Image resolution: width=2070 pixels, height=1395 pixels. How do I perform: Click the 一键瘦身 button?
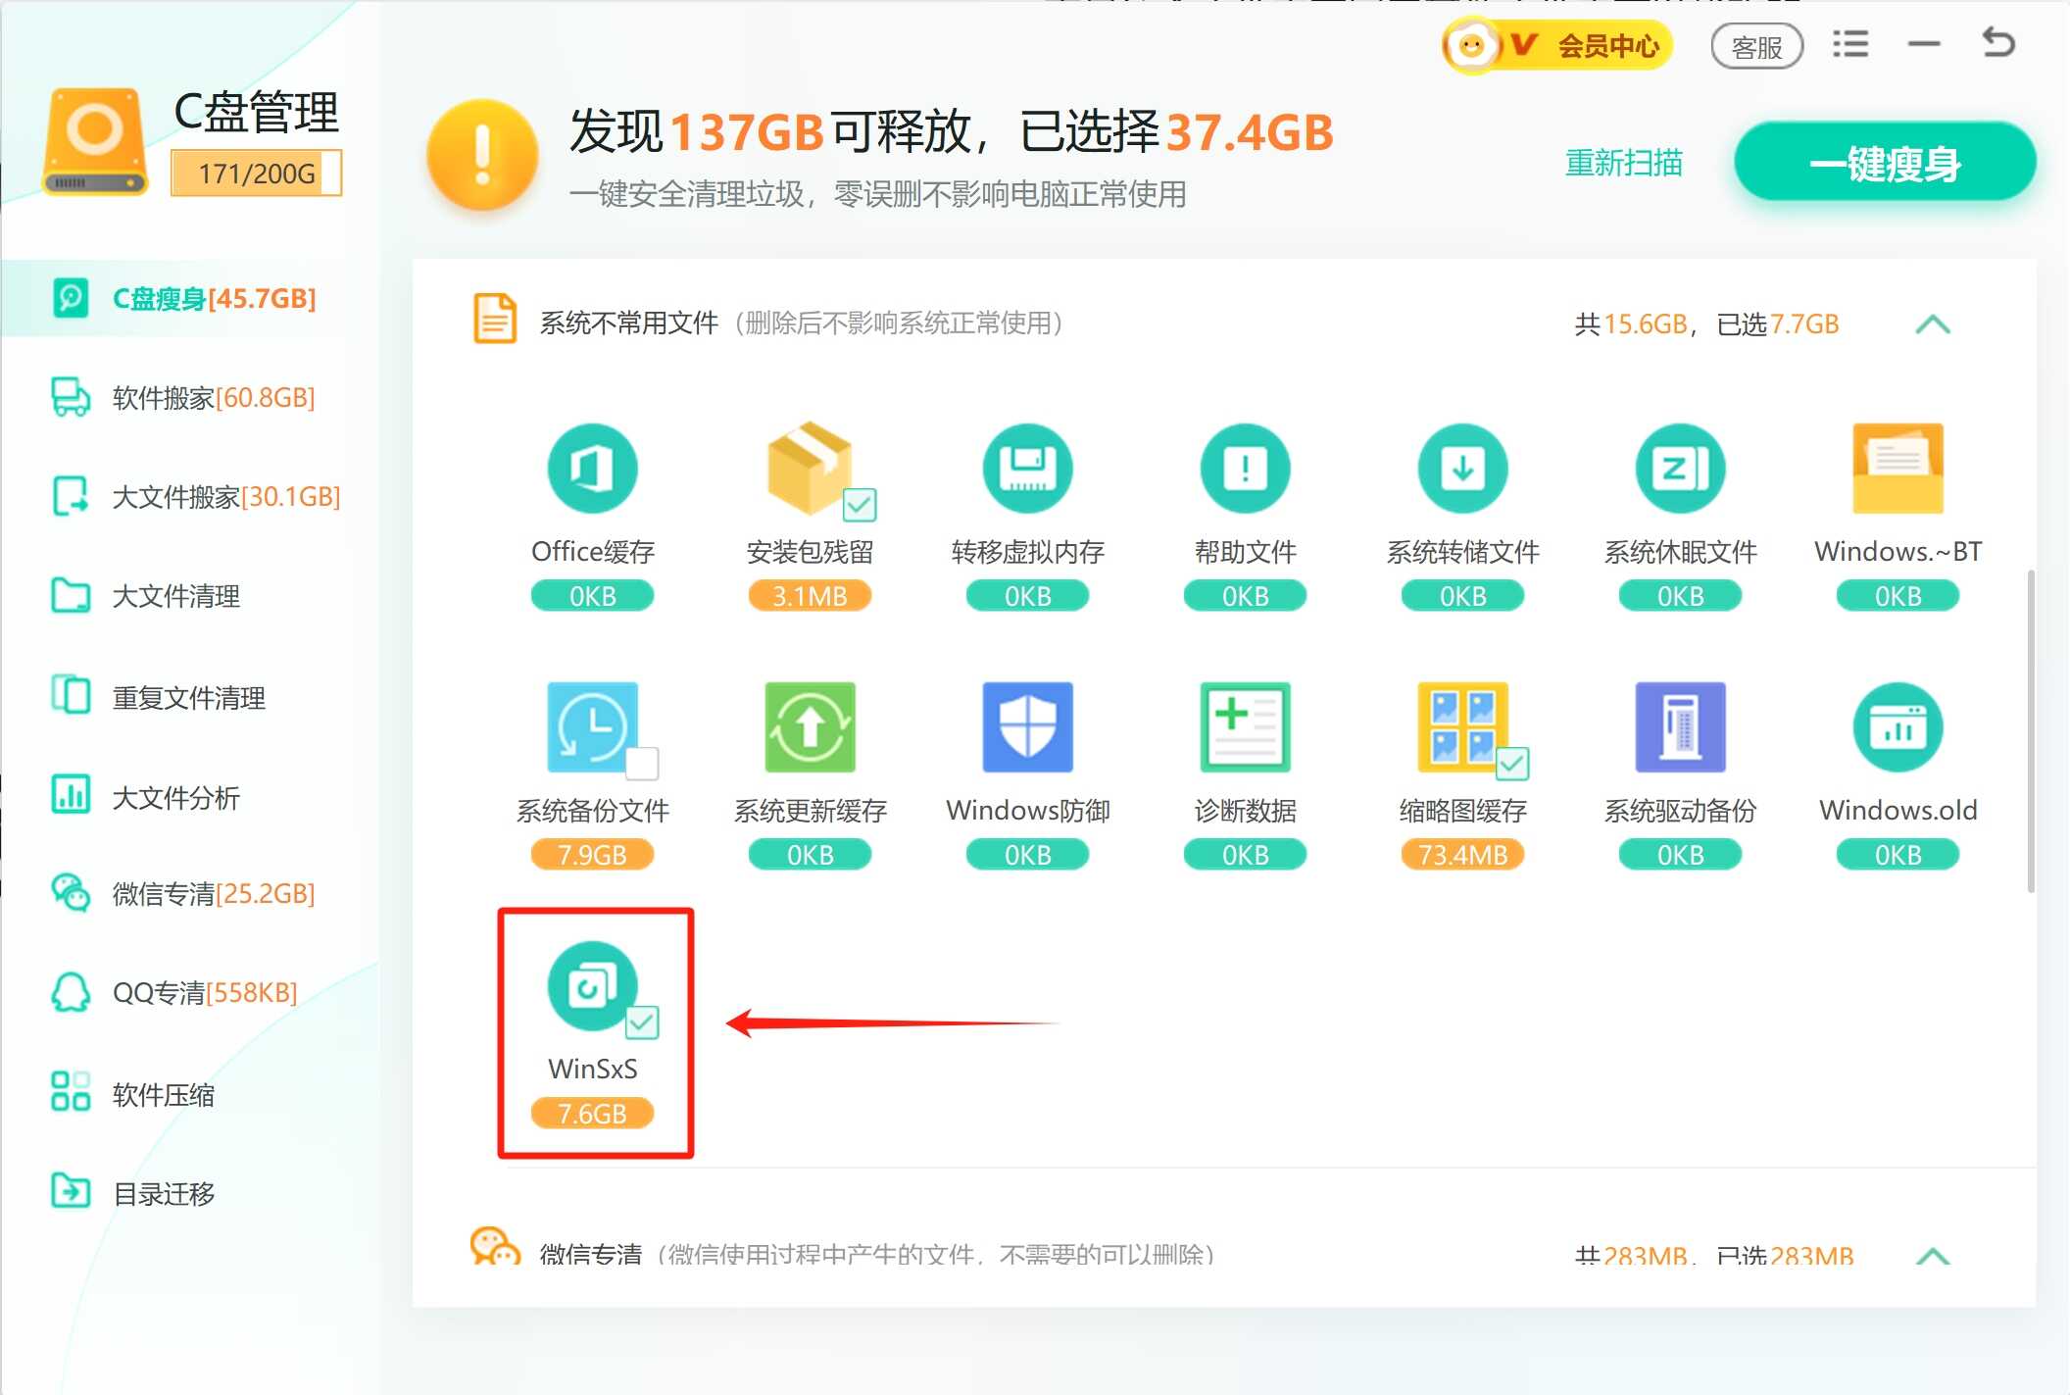[x=1885, y=163]
